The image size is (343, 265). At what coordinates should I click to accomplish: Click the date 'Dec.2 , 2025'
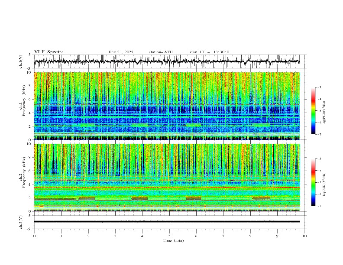(x=121, y=52)
